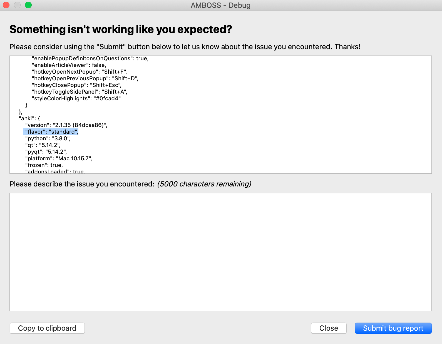The height and width of the screenshot is (344, 442).
Task: Click the "(5000 characters remaining)" text
Action: click(204, 184)
